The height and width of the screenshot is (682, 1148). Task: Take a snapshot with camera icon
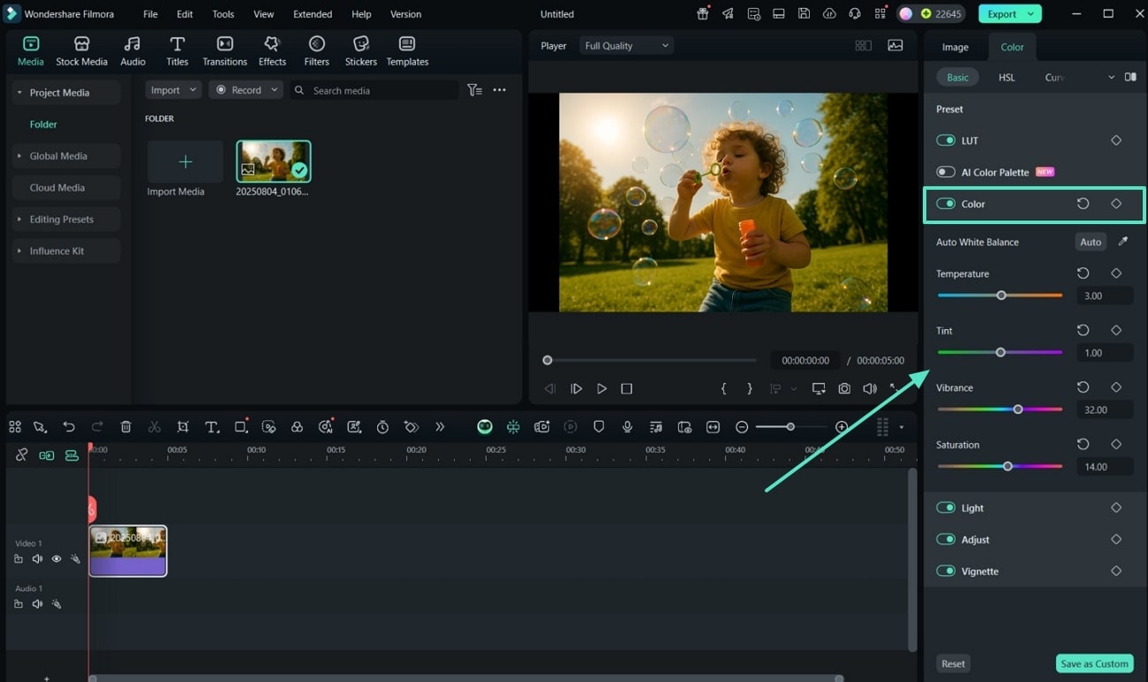844,388
